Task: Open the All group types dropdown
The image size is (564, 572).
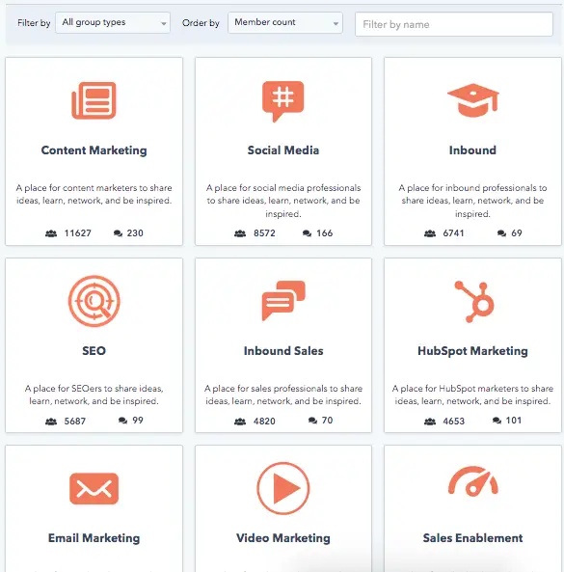Action: 113,22
